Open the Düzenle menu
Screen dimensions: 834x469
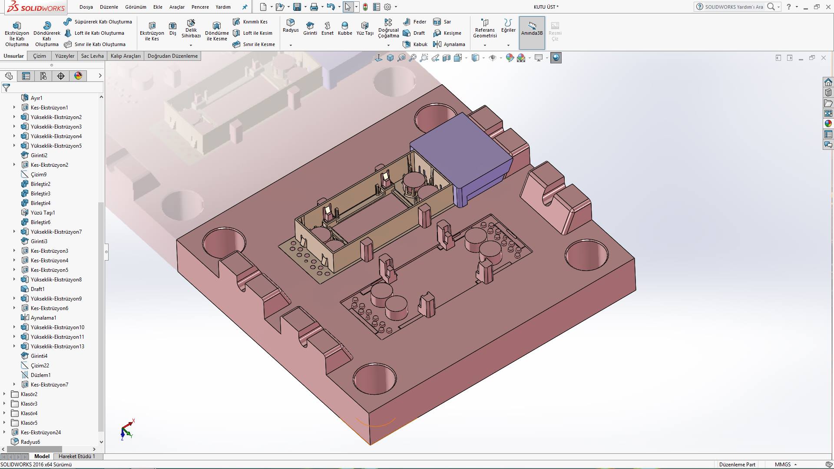tap(109, 7)
